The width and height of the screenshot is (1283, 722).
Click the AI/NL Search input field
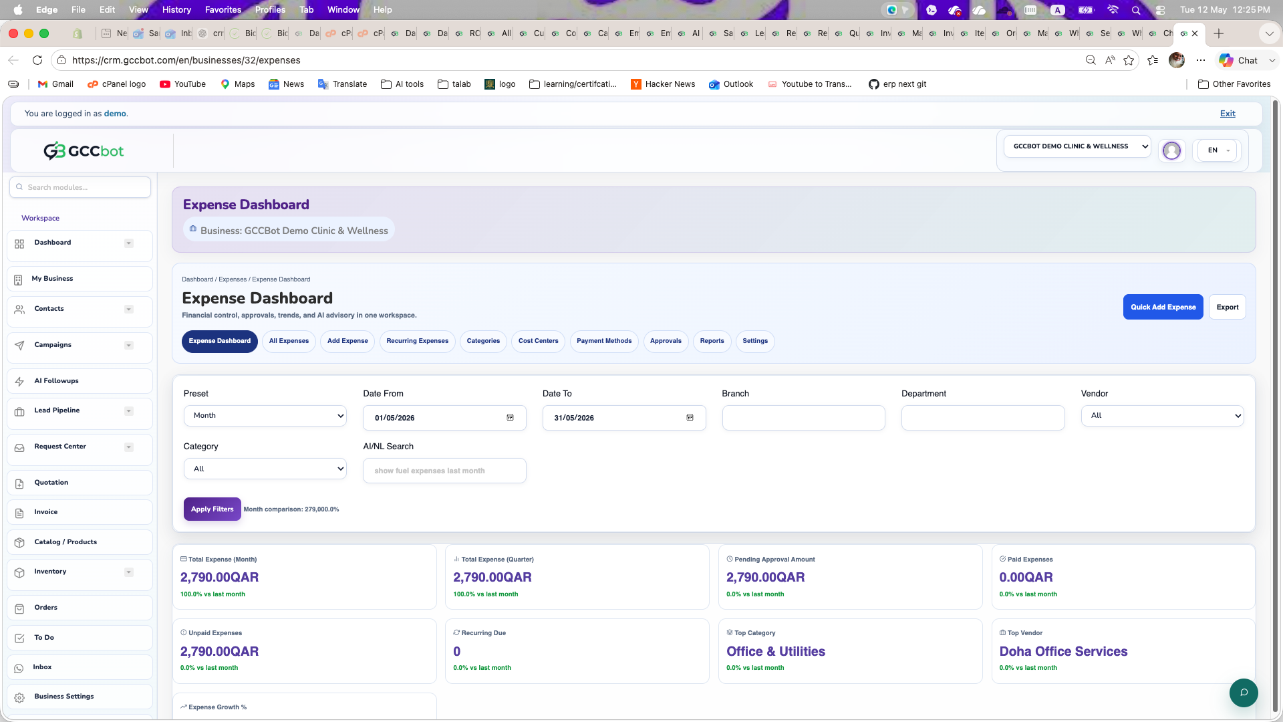[x=444, y=471]
